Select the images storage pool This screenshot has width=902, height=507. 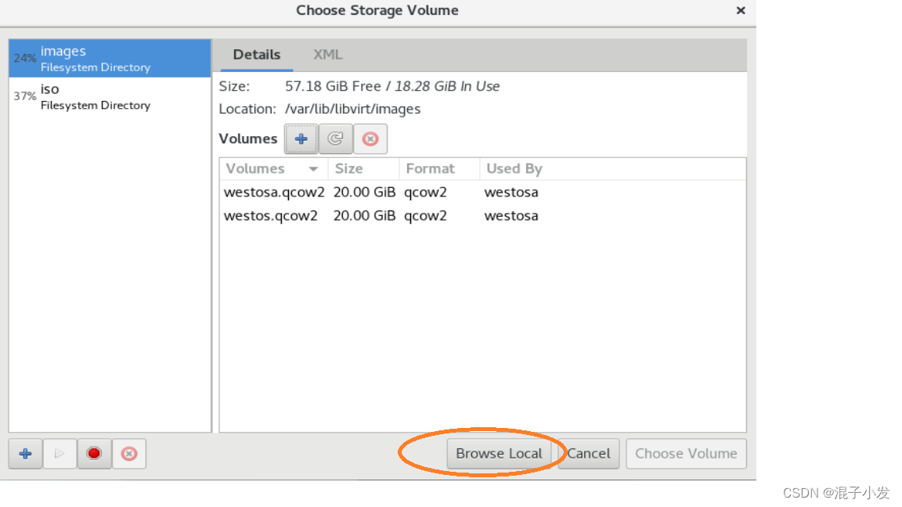point(110,59)
